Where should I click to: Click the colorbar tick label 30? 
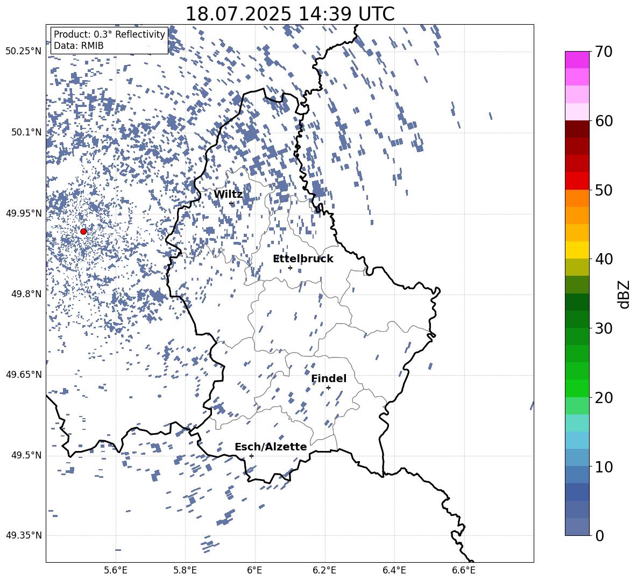[x=604, y=328]
